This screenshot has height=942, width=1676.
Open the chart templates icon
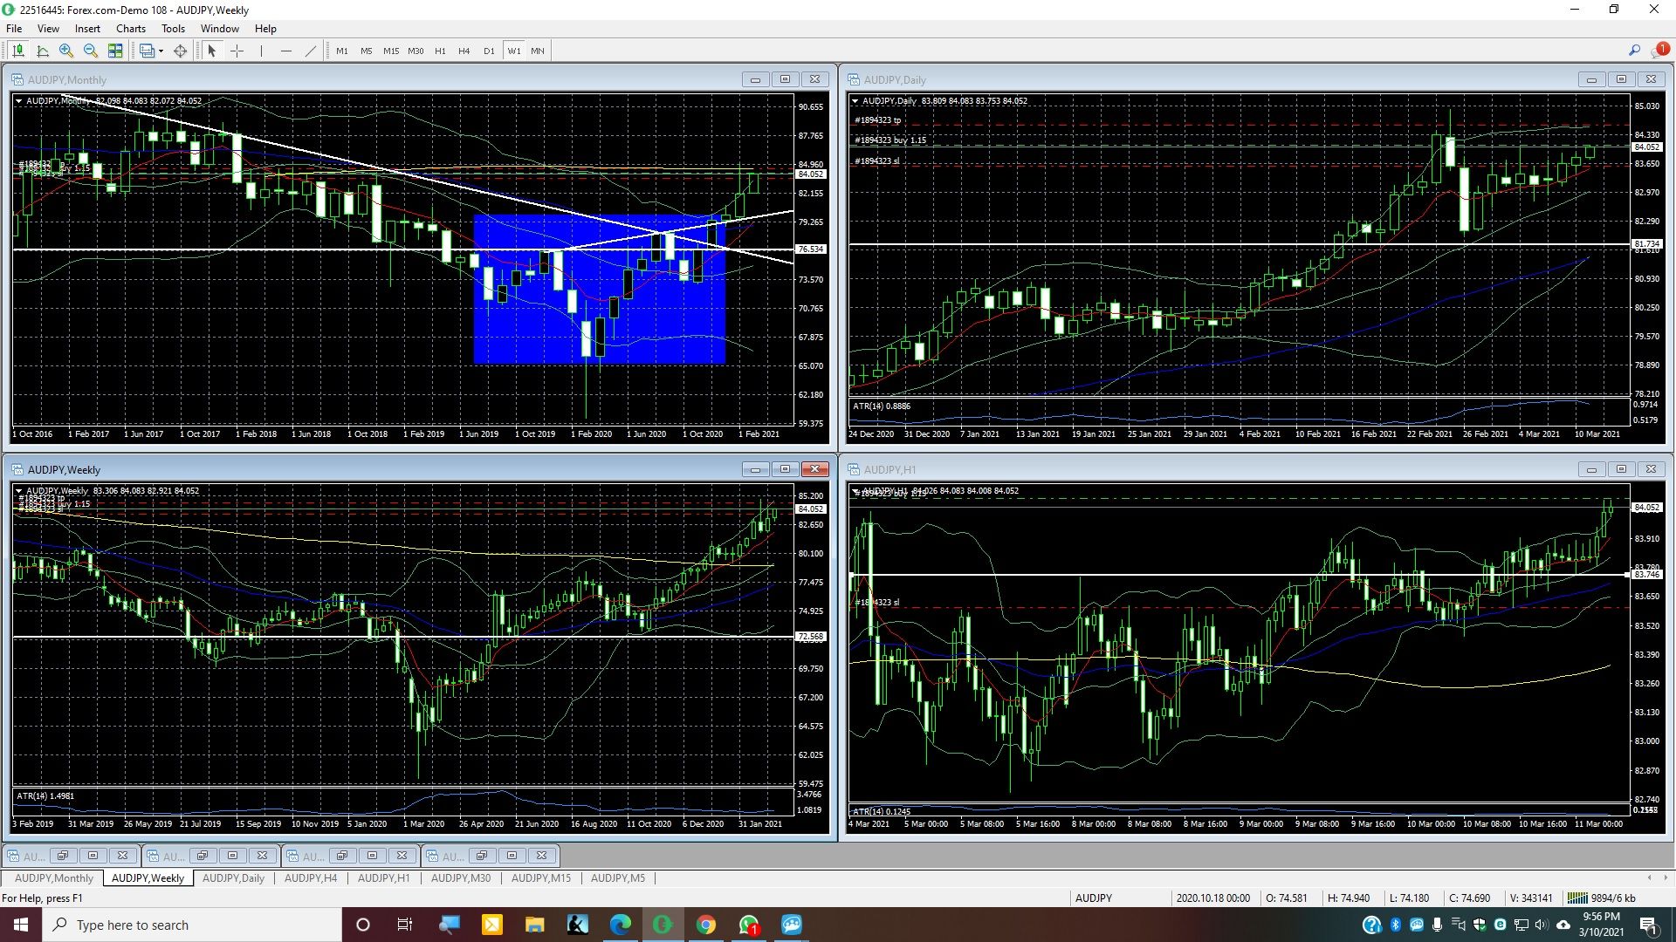147,51
